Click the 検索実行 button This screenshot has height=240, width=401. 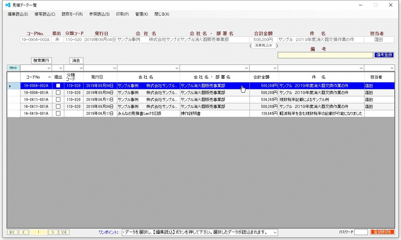point(41,61)
